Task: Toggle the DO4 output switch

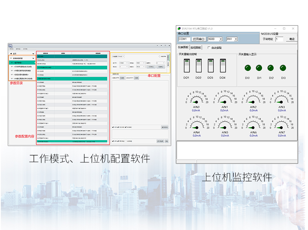Action: [x=223, y=66]
